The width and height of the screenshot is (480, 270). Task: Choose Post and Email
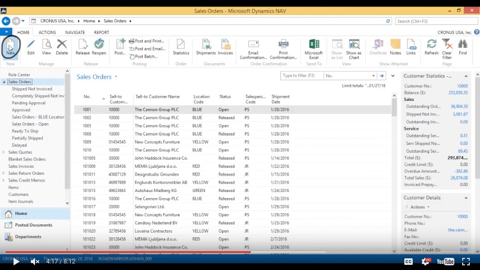point(147,49)
